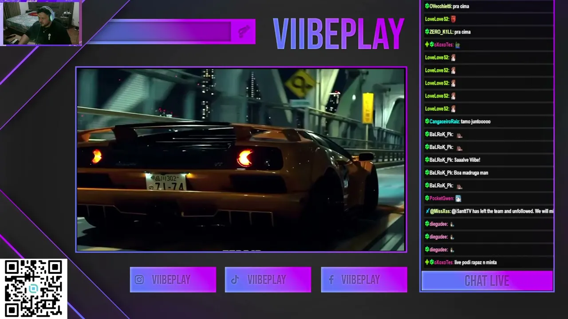Click the megaphone icon in the top banner
This screenshot has height=319, width=568.
pos(243,31)
